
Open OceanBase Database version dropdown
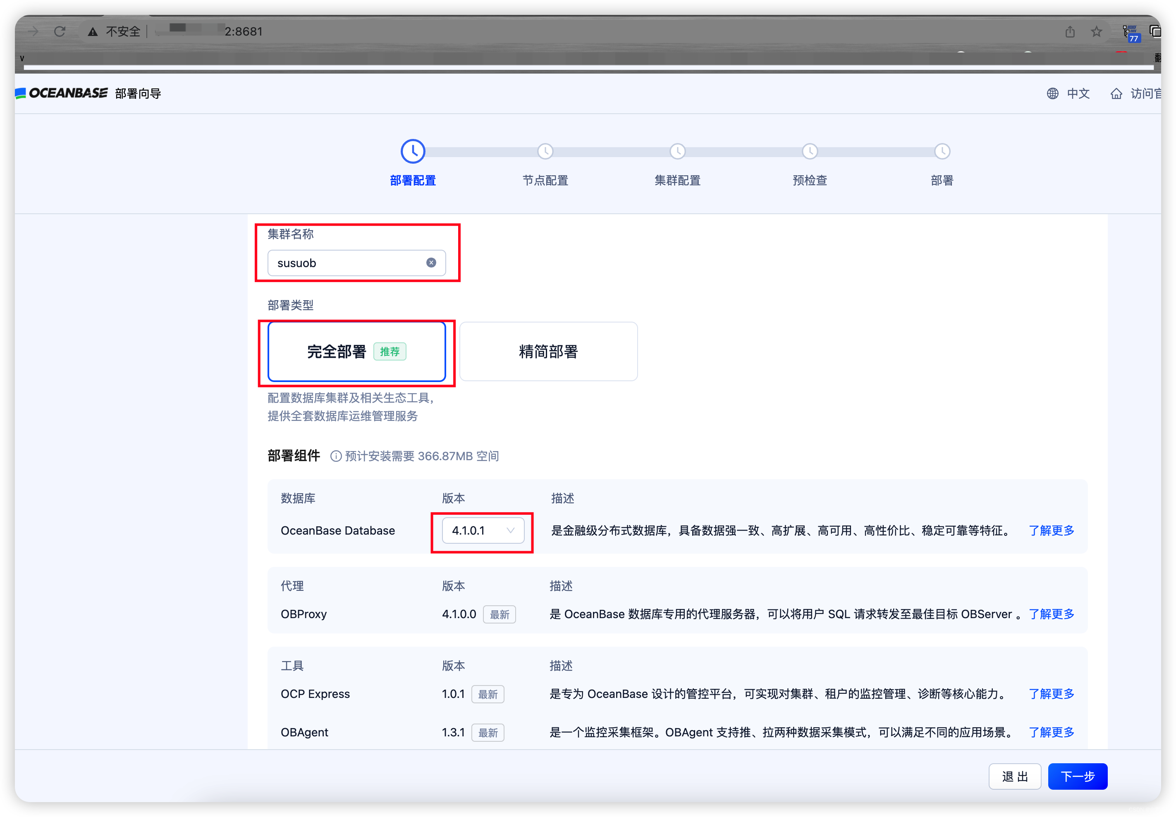point(483,530)
